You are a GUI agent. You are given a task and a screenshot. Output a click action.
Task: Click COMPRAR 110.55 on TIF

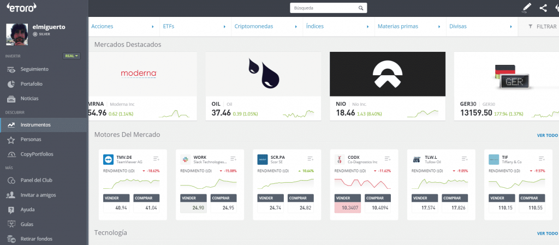point(532,204)
